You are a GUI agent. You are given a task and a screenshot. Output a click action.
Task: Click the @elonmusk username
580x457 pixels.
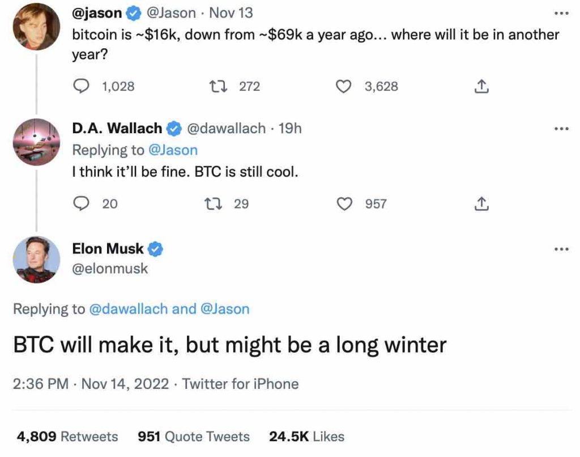point(110,269)
